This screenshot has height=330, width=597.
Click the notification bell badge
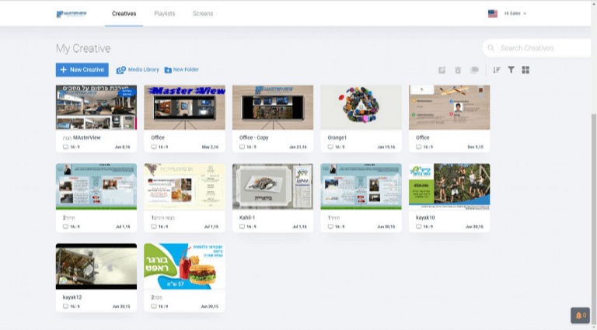point(580,315)
